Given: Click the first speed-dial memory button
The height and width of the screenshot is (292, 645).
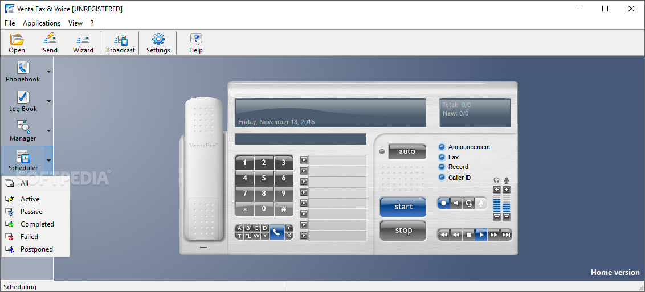Looking at the screenshot, I should (304, 160).
